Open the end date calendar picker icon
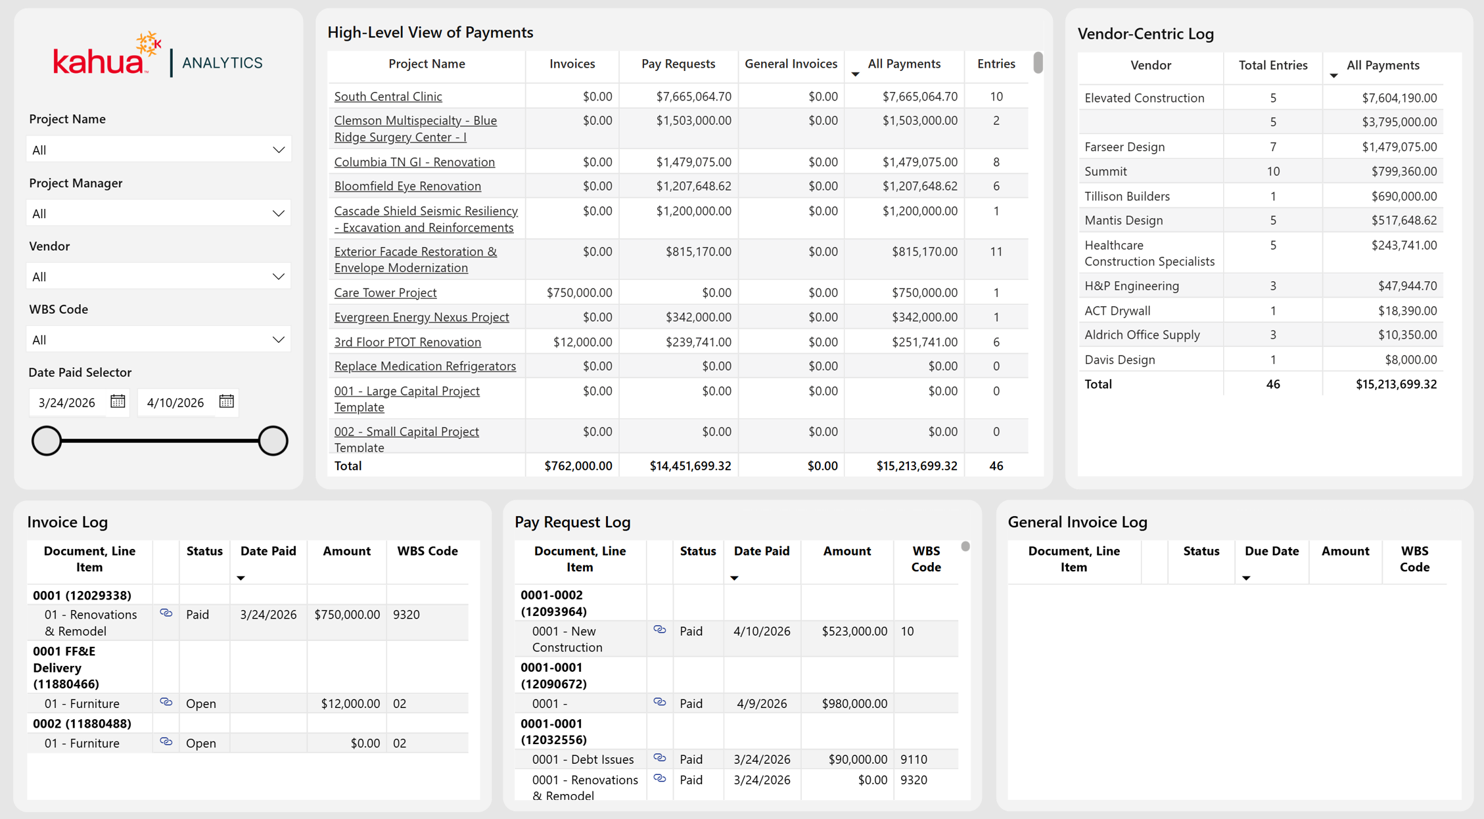 tap(226, 401)
